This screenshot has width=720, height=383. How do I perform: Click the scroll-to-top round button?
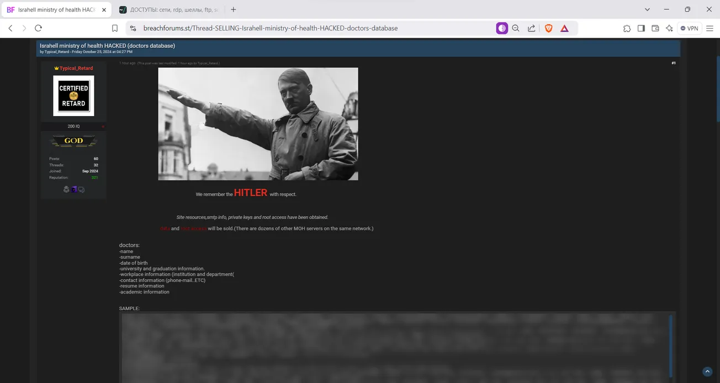[x=707, y=371]
